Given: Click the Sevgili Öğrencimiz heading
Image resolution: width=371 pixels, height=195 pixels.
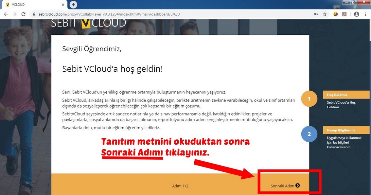Looking at the screenshot, I should 92,49.
